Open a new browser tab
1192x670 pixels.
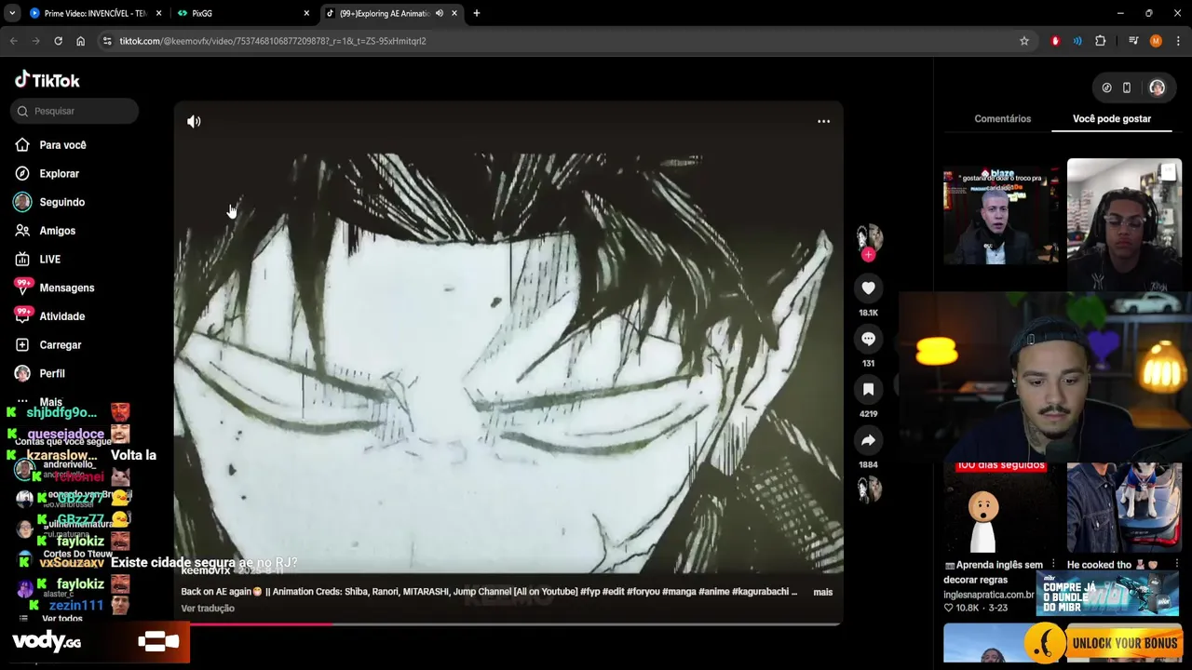(476, 13)
